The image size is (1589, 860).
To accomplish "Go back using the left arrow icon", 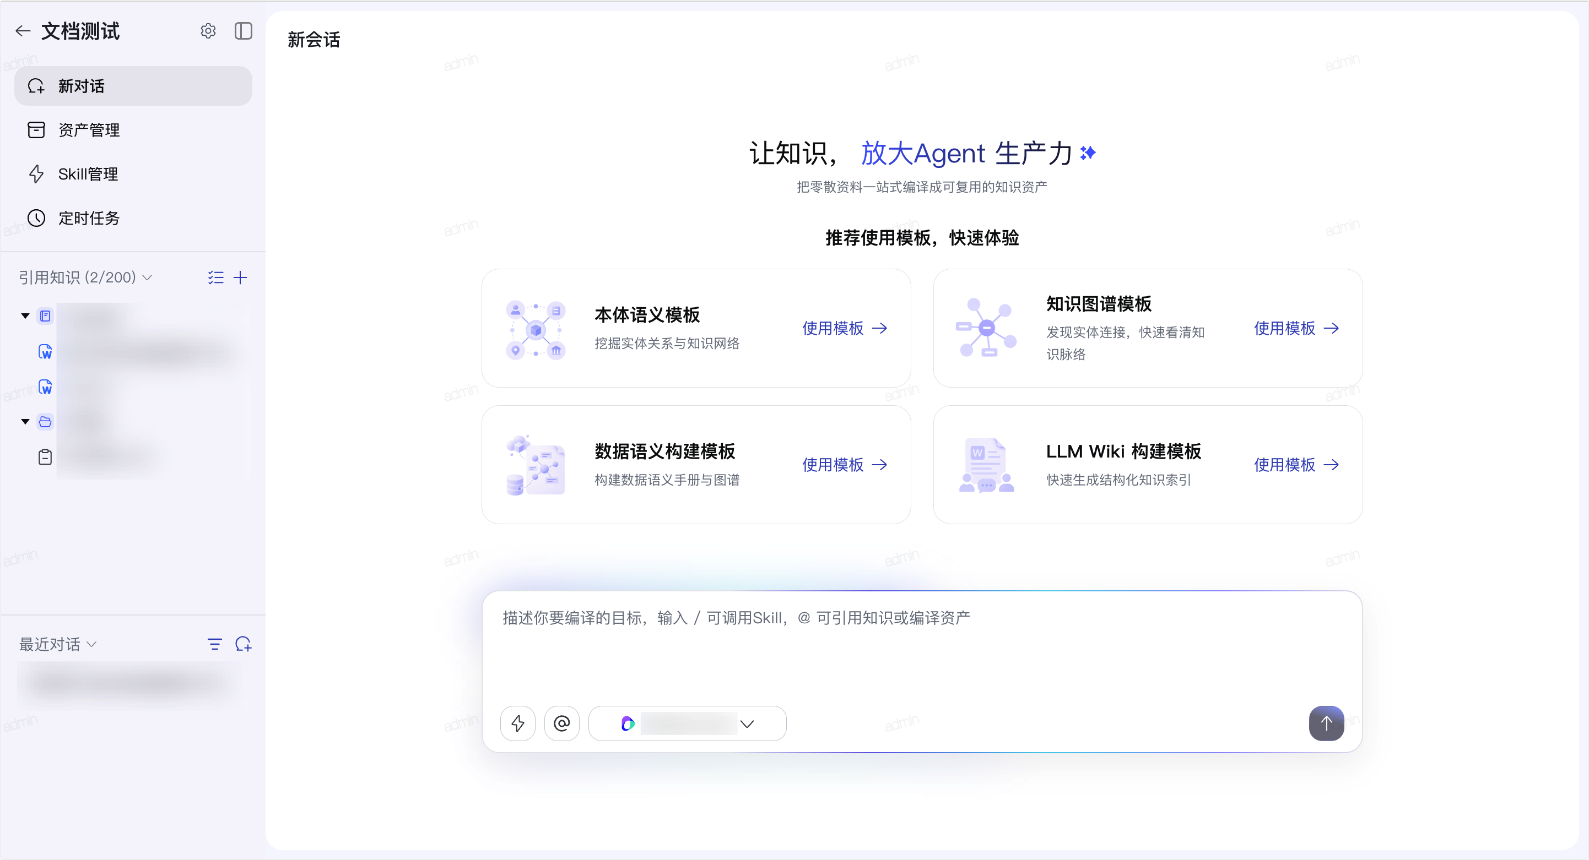I will click(23, 31).
